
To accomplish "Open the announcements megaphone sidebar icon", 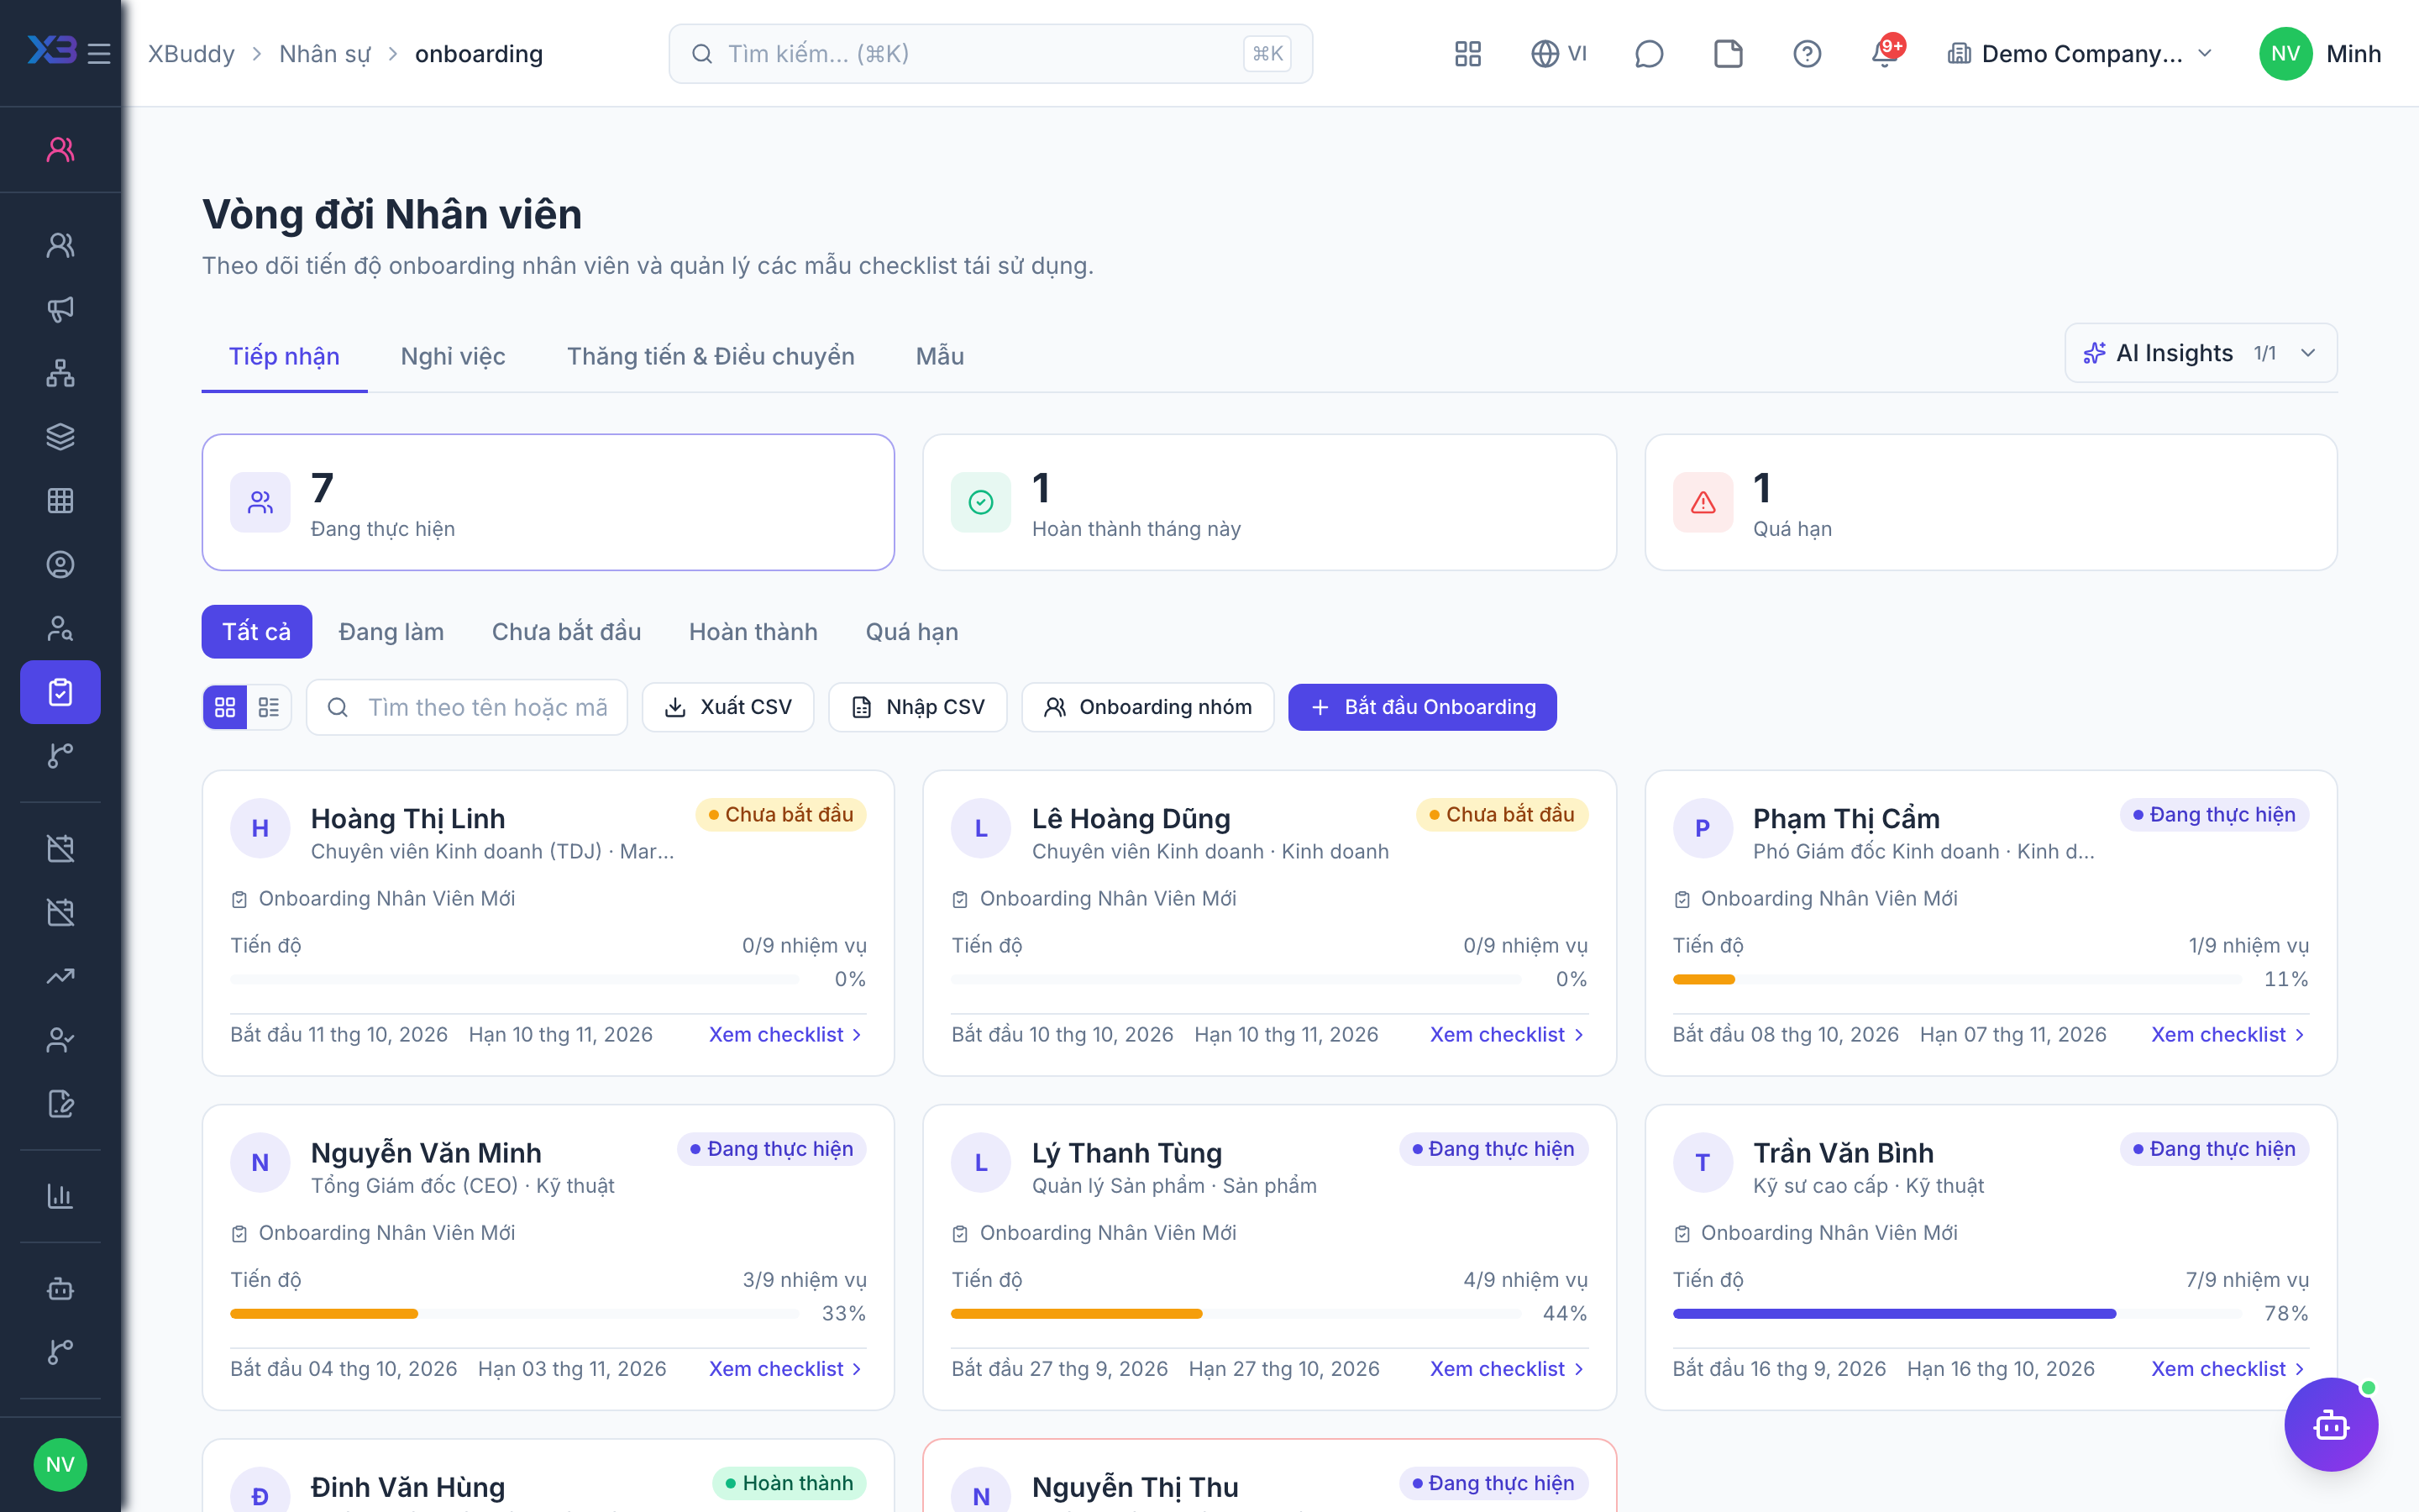I will (x=60, y=309).
